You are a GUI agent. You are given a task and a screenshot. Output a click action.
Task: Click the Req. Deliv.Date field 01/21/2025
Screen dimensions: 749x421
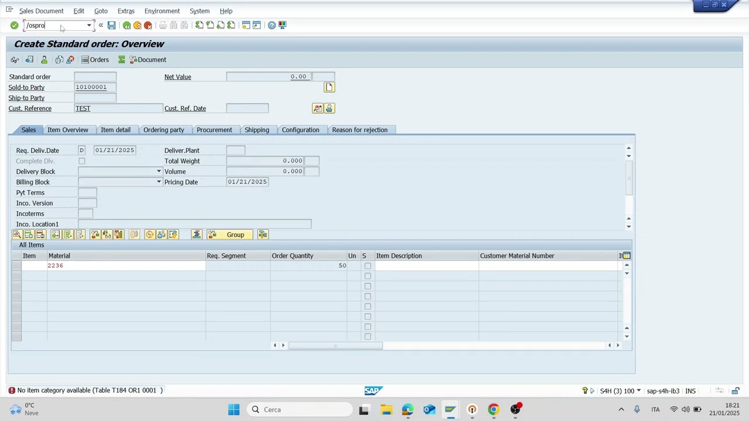coord(115,150)
